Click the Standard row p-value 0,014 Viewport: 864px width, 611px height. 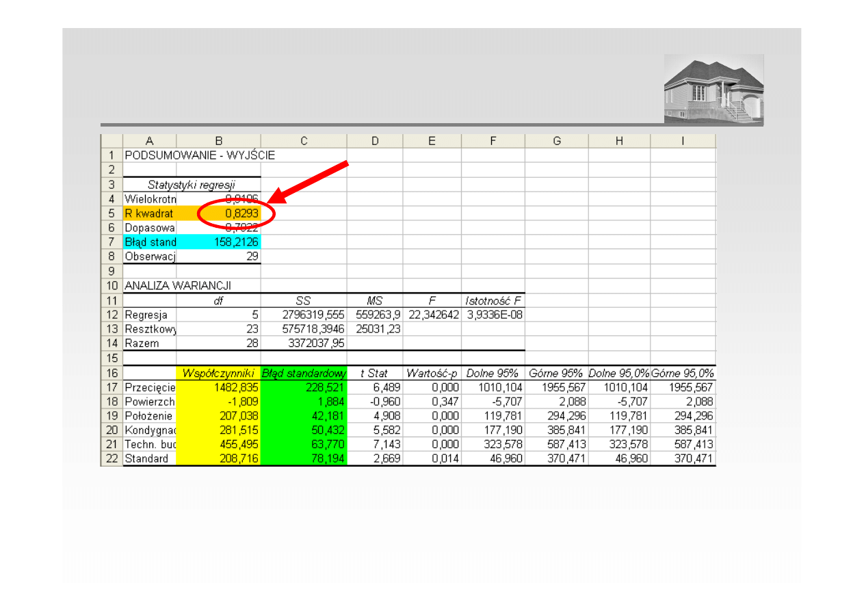pos(432,459)
